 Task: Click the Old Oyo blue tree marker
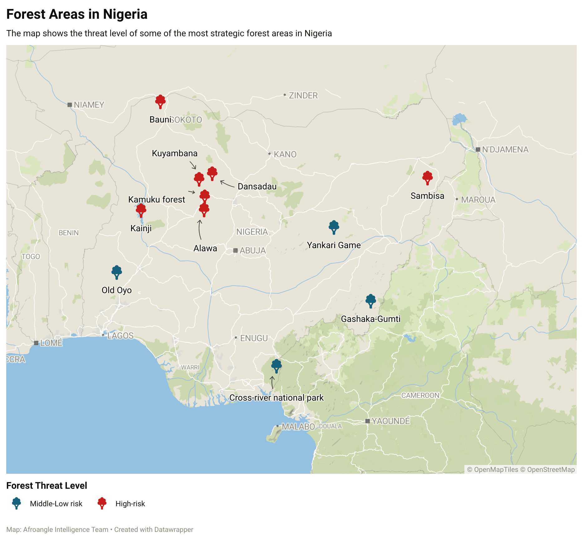[117, 272]
